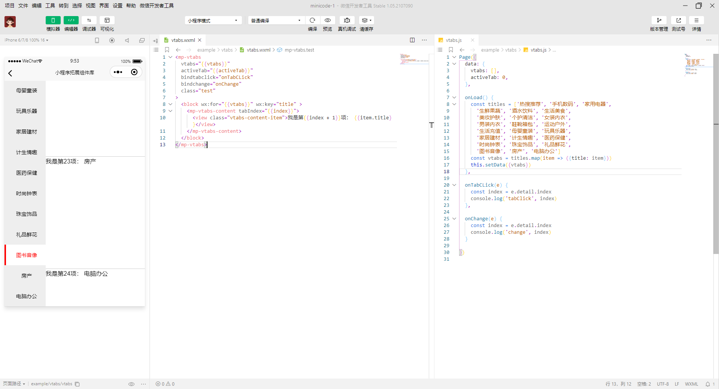
Task: Toggle the page path eye icon
Action: pos(131,384)
